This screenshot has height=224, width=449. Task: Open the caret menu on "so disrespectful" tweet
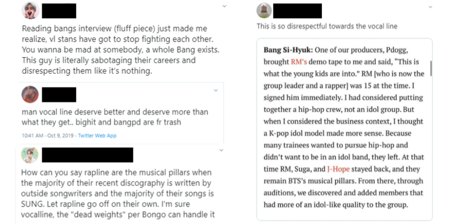pyautogui.click(x=430, y=7)
